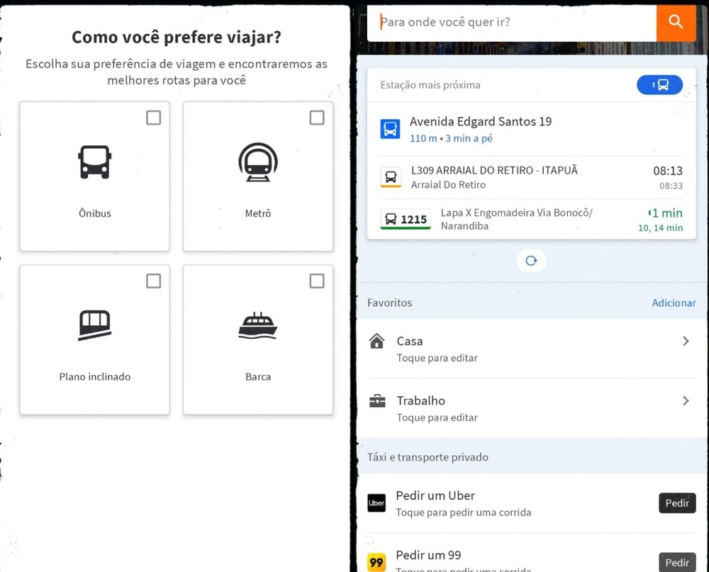Click the Uber logo icon
The image size is (709, 572).
pos(376,503)
